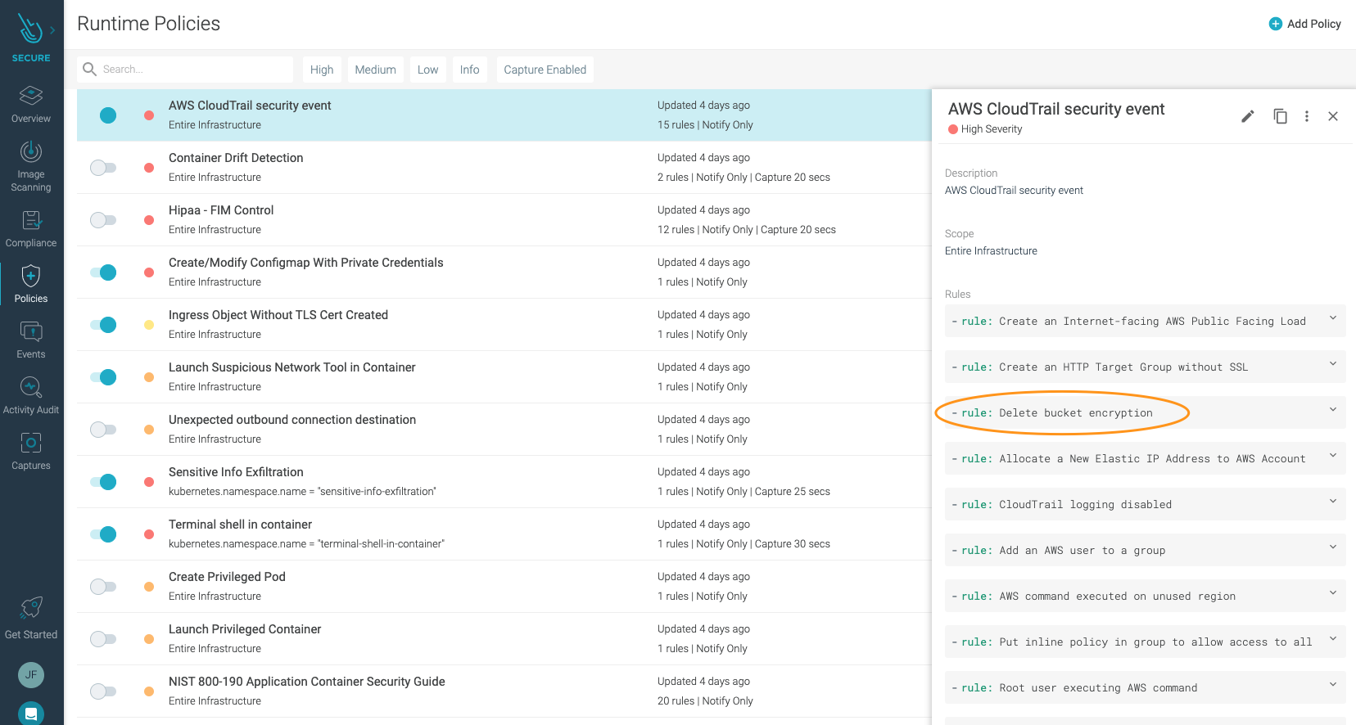Disable the Sensitive Info Exfiltration policy

pyautogui.click(x=104, y=482)
